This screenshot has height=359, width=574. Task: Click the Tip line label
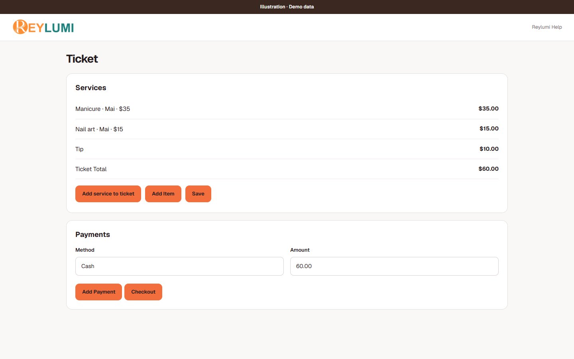pyautogui.click(x=79, y=149)
